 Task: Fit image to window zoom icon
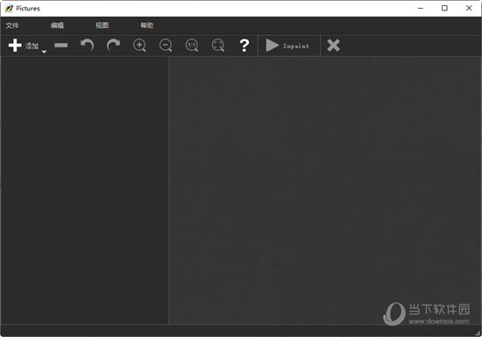click(218, 46)
